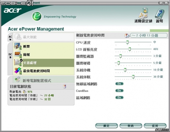Click the 3 分鐘 monitor-off value
The height and width of the screenshot is (132, 170).
pyautogui.click(x=157, y=56)
